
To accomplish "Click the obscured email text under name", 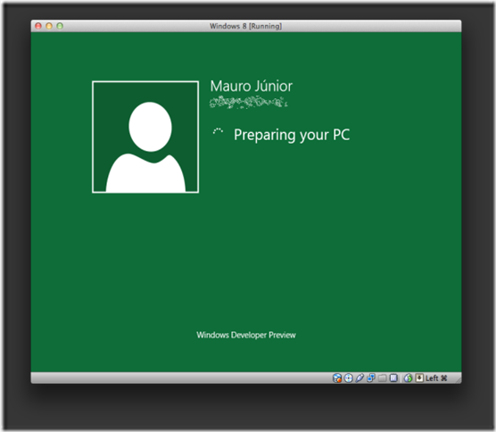I will pyautogui.click(x=249, y=103).
